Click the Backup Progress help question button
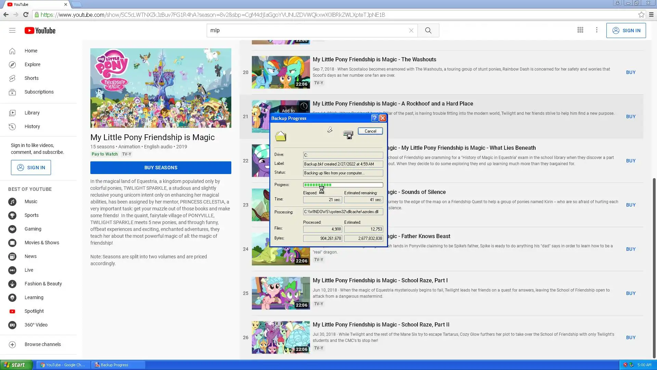 coord(375,118)
